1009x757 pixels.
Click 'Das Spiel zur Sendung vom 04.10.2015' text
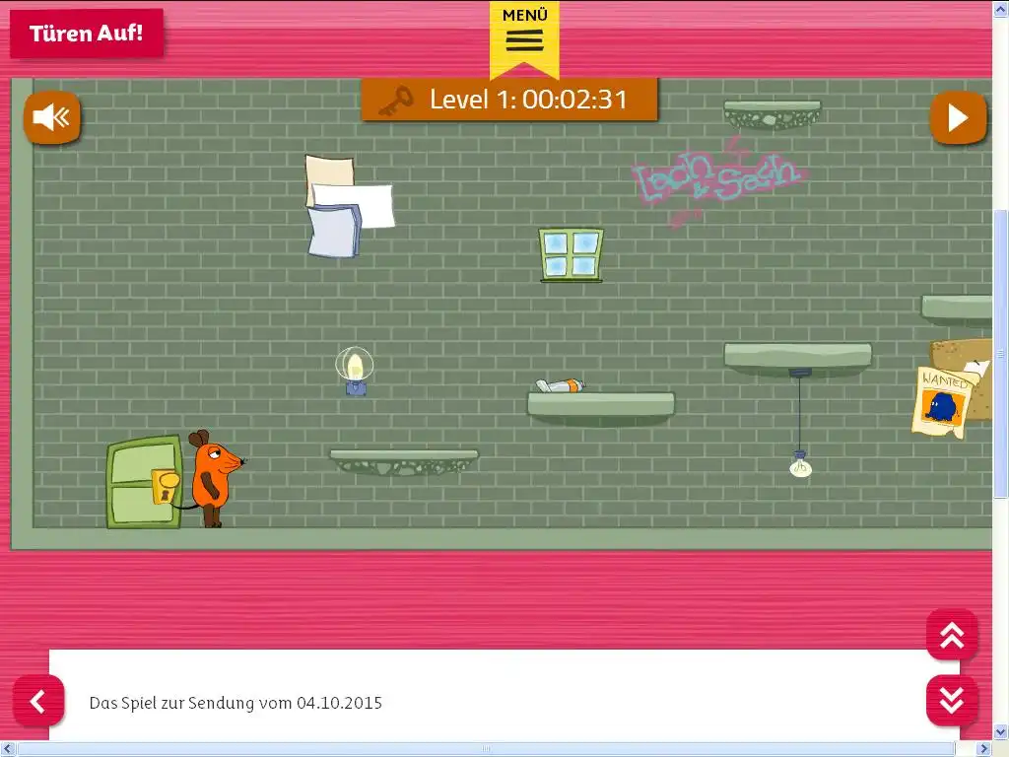tap(235, 702)
